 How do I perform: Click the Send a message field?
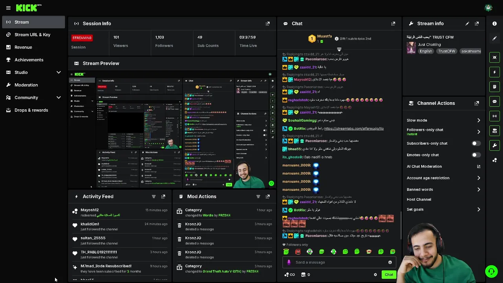point(340,262)
